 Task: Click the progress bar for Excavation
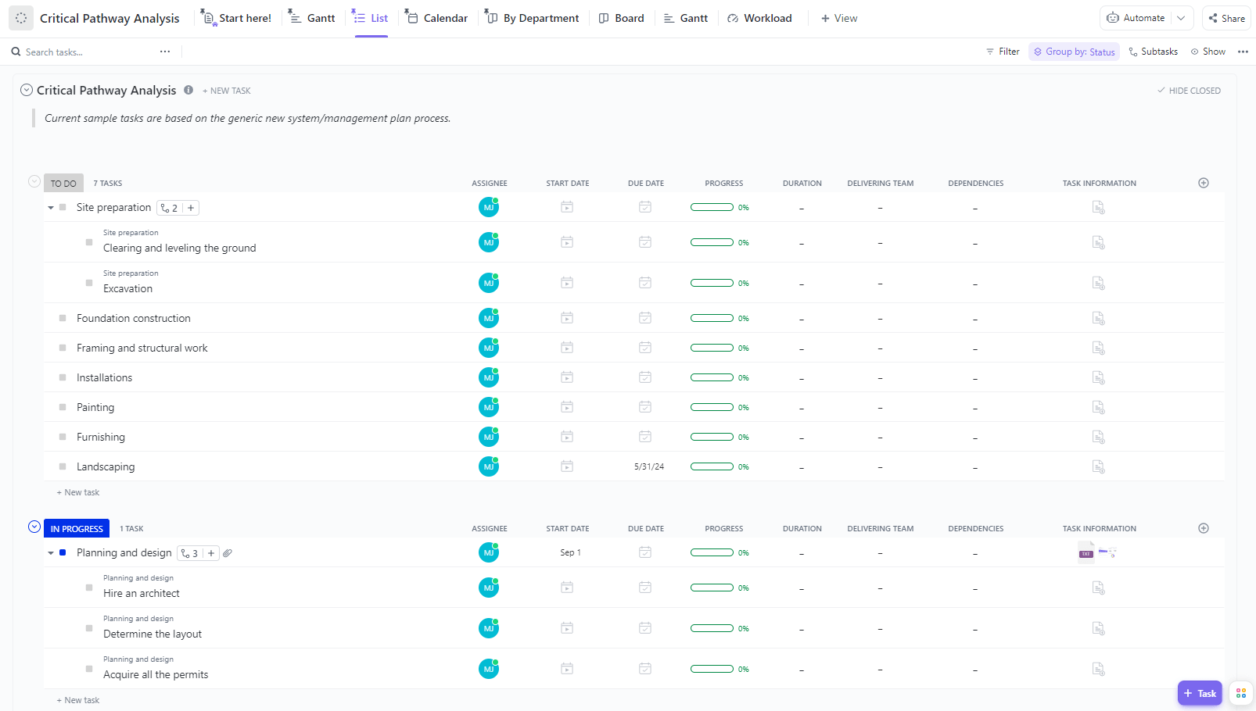pos(712,283)
